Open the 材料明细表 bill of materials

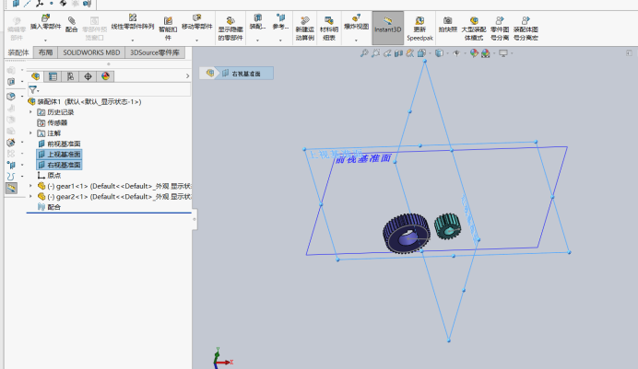(x=329, y=28)
